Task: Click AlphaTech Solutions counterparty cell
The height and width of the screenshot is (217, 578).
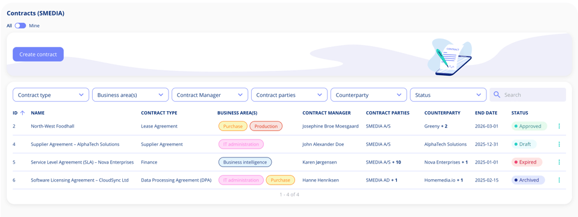Action: pyautogui.click(x=446, y=144)
